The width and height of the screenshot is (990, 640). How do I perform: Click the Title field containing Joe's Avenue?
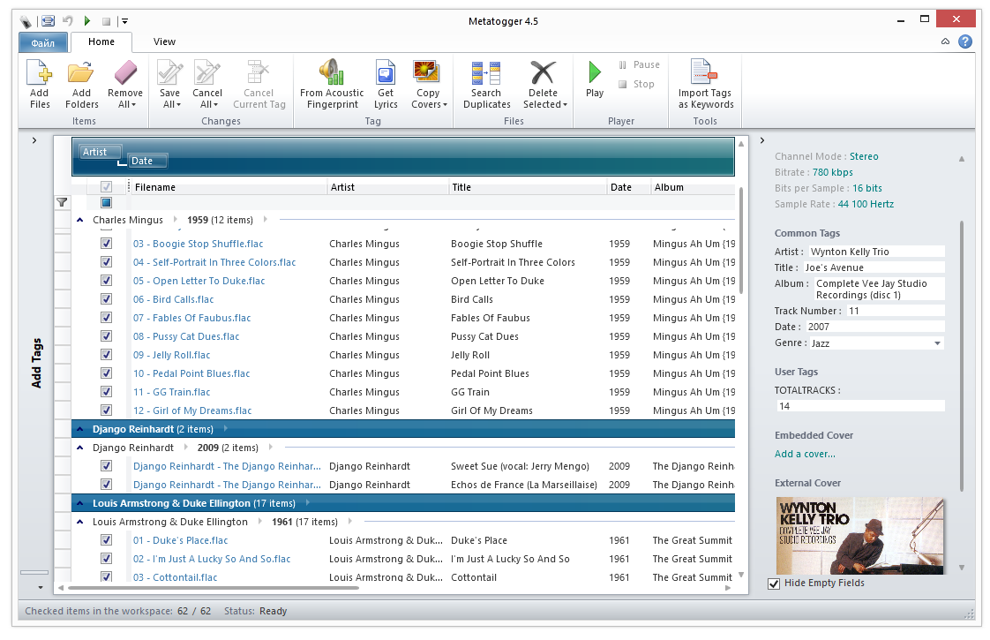tap(872, 267)
